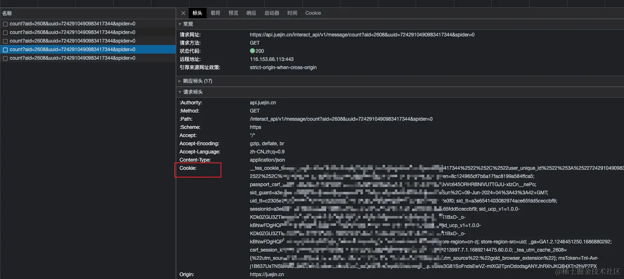Open the 预览 tab
The height and width of the screenshot is (279, 624).
click(x=233, y=13)
